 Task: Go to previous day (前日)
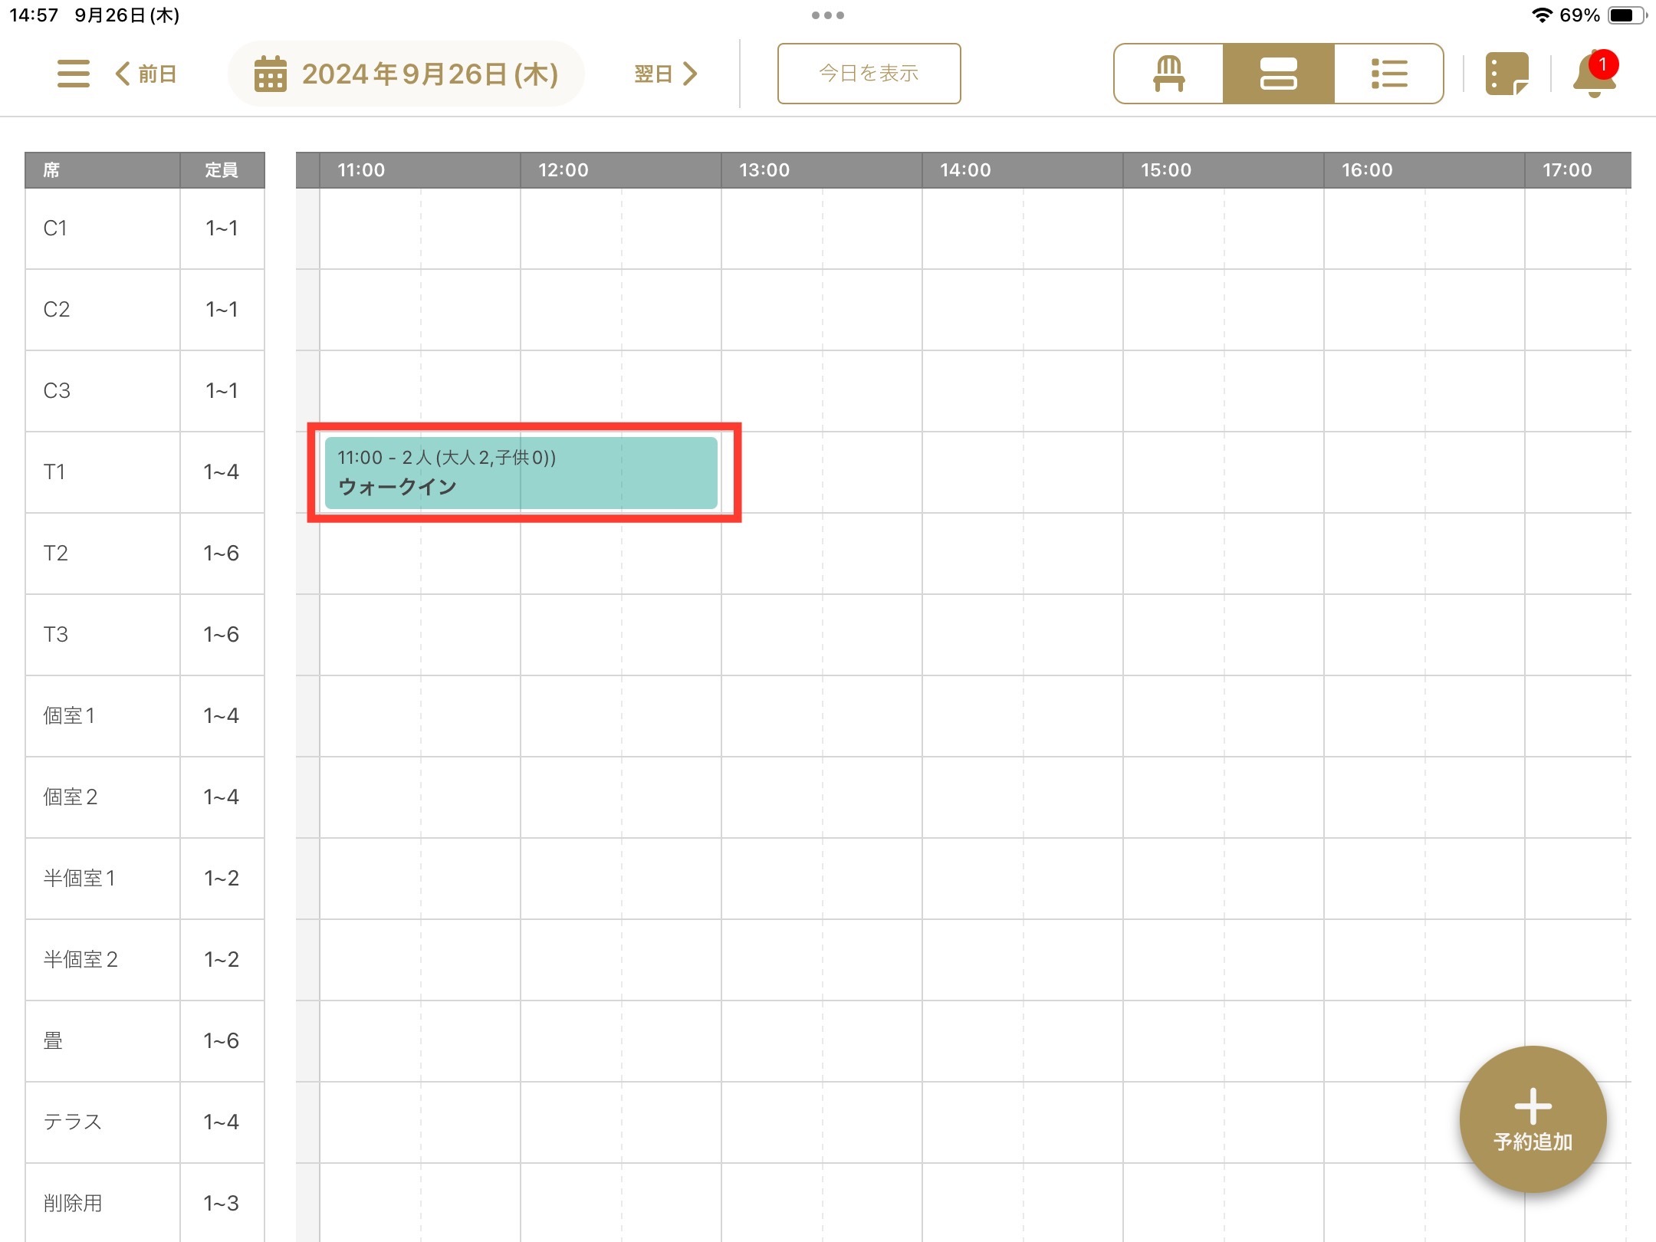click(146, 74)
